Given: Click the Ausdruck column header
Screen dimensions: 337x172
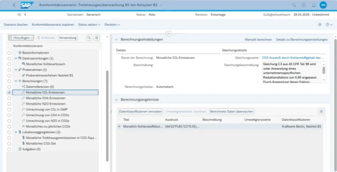Looking at the screenshot, I should point(172,120).
